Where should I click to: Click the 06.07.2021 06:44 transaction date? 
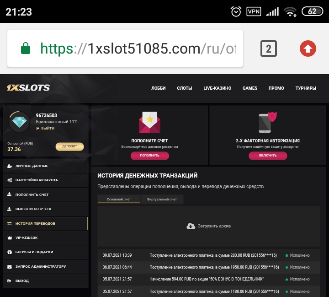click(x=117, y=267)
